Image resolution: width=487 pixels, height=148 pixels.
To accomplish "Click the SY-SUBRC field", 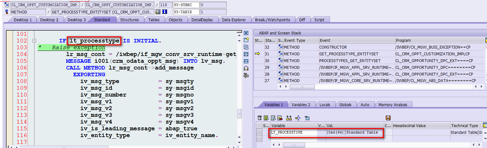I will (186, 5).
